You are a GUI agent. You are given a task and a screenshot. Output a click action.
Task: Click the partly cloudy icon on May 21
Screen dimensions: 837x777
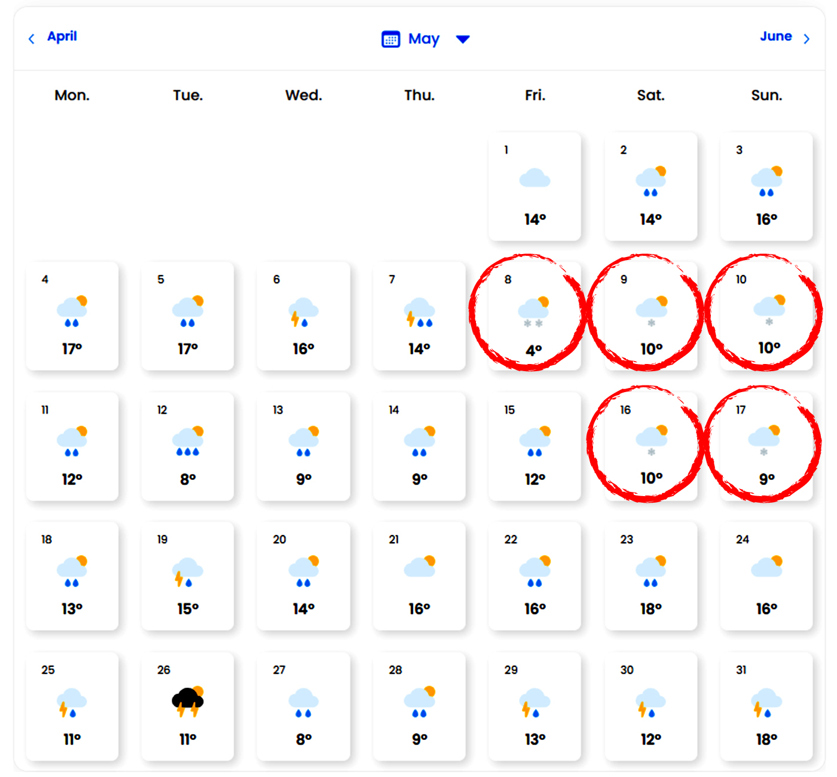click(420, 566)
